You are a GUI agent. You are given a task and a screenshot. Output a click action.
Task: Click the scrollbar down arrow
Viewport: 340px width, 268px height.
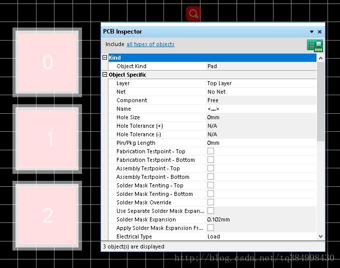[320, 236]
